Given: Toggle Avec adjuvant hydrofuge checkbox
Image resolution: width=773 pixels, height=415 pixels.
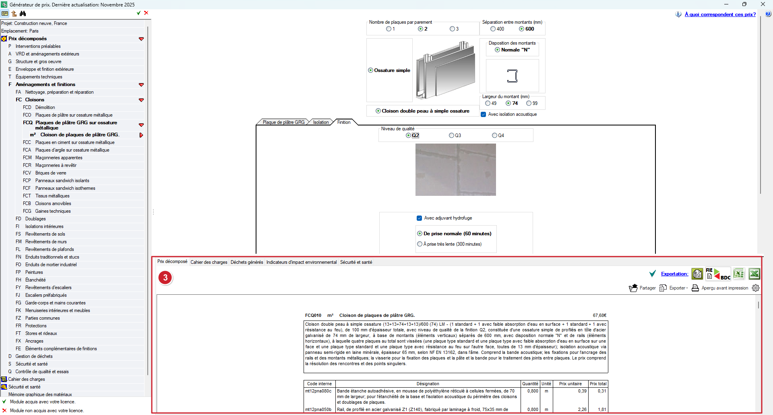Looking at the screenshot, I should click(420, 218).
